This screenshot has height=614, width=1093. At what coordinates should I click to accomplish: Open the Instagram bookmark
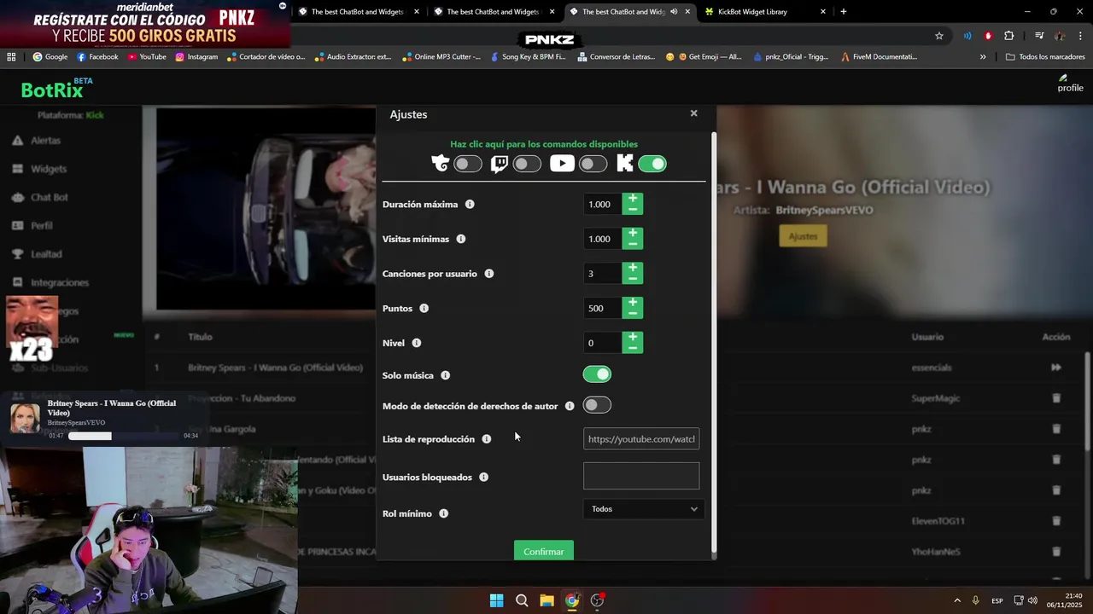pyautogui.click(x=196, y=57)
